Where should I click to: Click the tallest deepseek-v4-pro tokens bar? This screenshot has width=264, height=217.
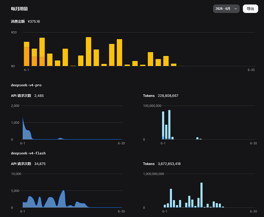(169, 125)
